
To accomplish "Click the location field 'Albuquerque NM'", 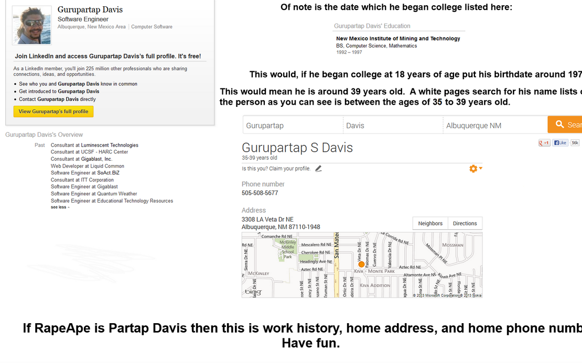I will coord(495,125).
